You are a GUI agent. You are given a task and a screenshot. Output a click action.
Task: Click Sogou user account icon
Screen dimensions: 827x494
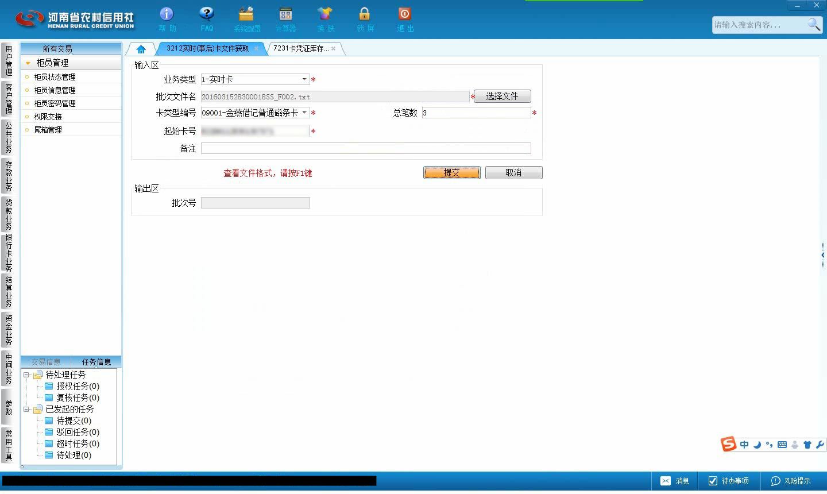(x=795, y=445)
